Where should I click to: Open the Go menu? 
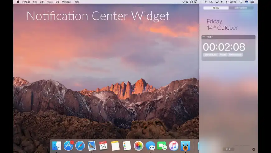click(x=57, y=2)
